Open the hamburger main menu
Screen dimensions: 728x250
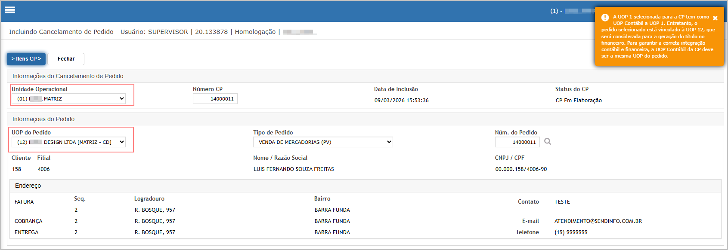coord(10,10)
